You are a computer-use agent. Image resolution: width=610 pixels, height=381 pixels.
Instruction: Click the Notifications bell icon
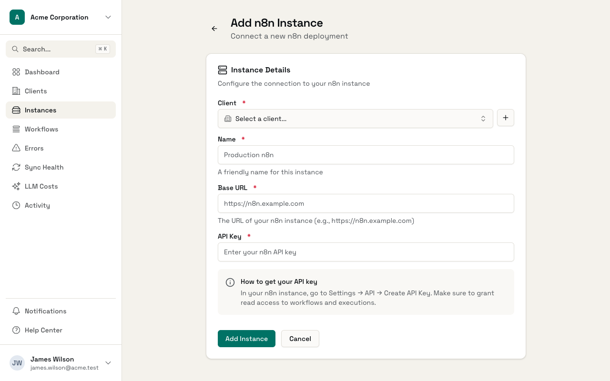click(16, 311)
